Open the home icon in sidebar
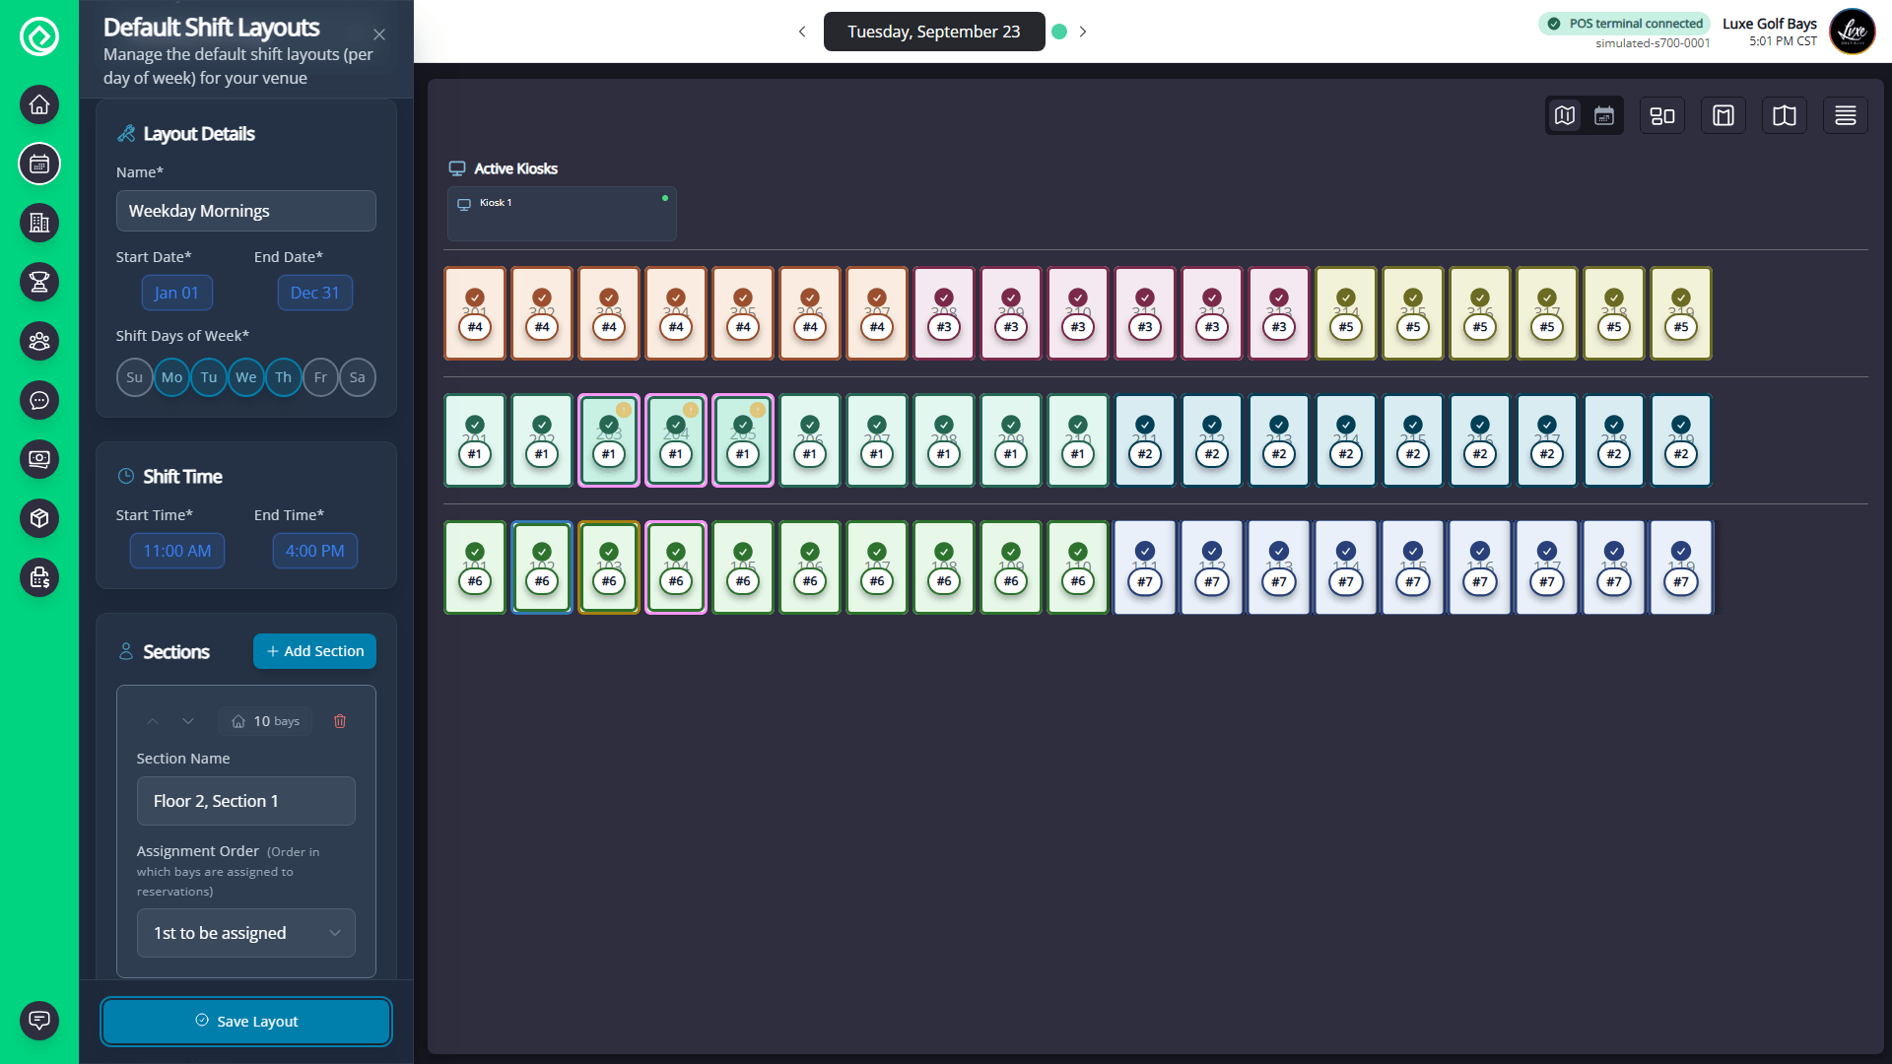The height and width of the screenshot is (1064, 1892). [39, 104]
